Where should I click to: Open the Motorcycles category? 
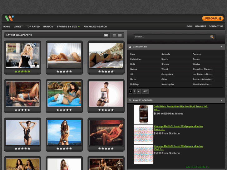click(x=168, y=84)
